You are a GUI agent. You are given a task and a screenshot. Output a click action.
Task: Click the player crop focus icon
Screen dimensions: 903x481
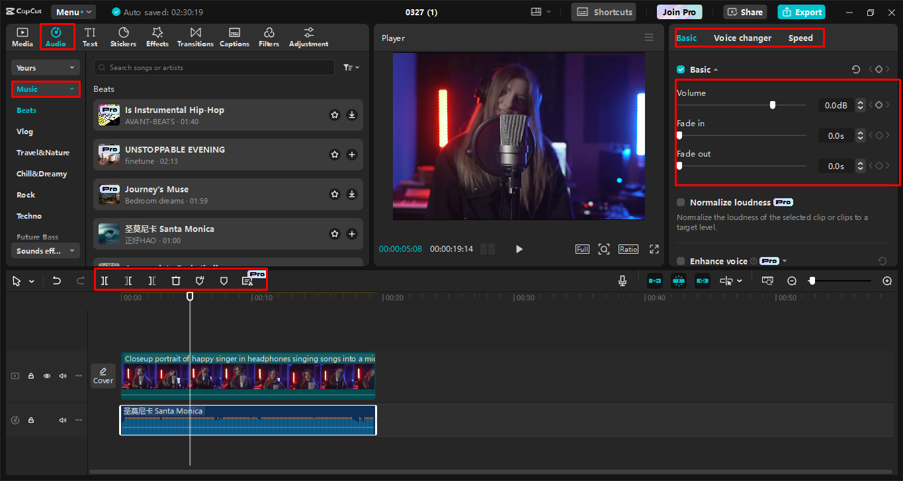[604, 249]
